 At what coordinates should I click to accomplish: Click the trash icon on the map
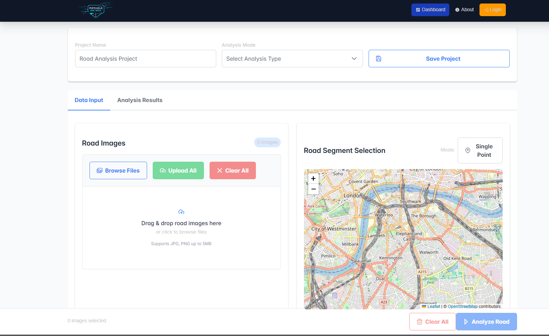click(335, 295)
